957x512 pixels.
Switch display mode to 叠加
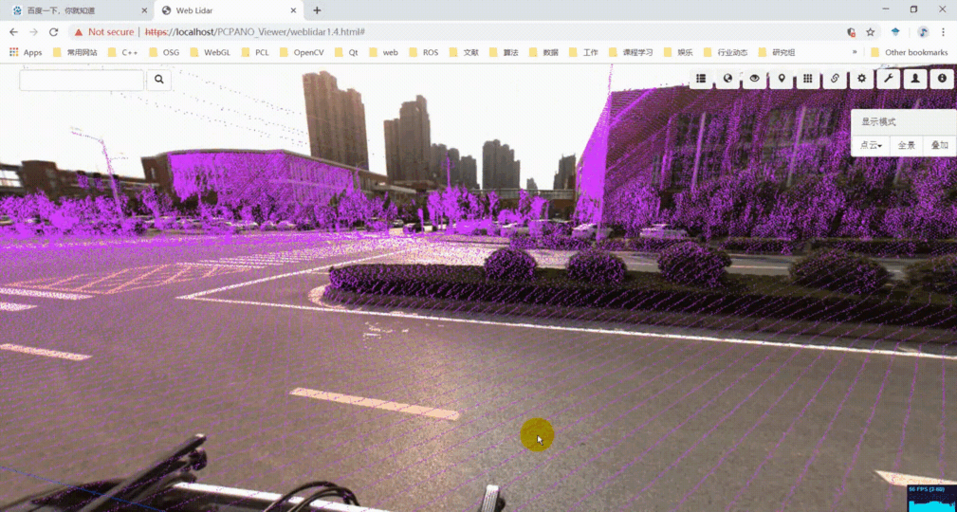click(x=939, y=145)
